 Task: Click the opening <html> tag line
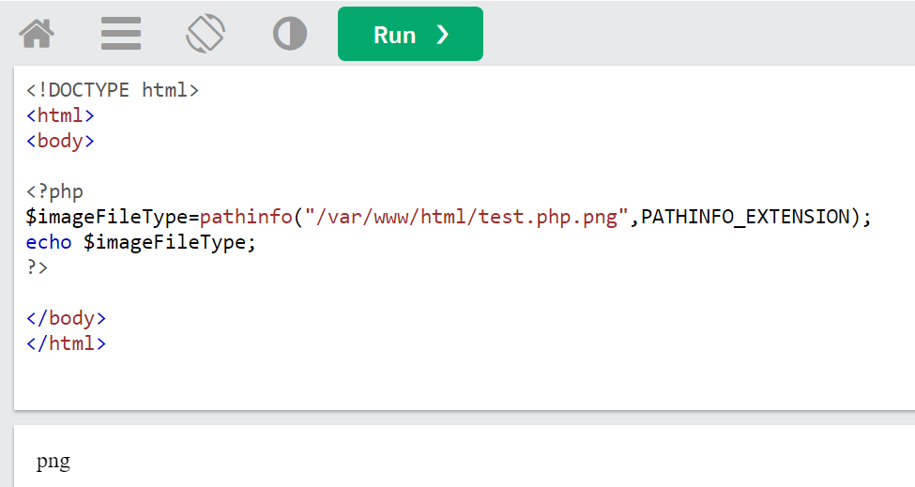tap(60, 115)
